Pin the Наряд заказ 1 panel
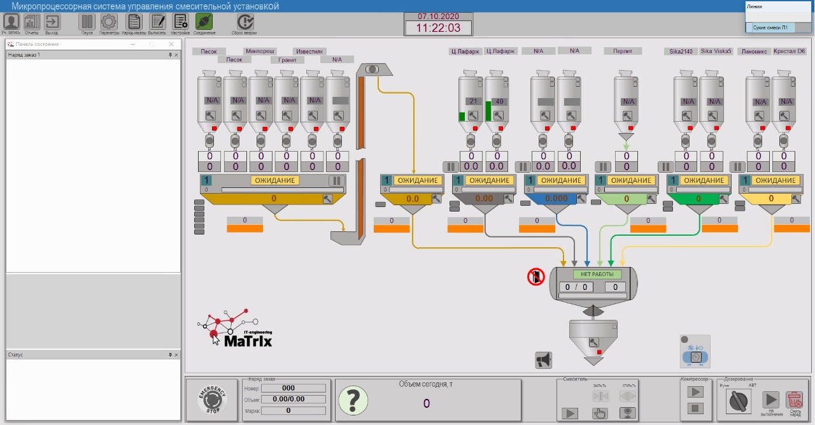This screenshot has width=815, height=425. [x=170, y=55]
